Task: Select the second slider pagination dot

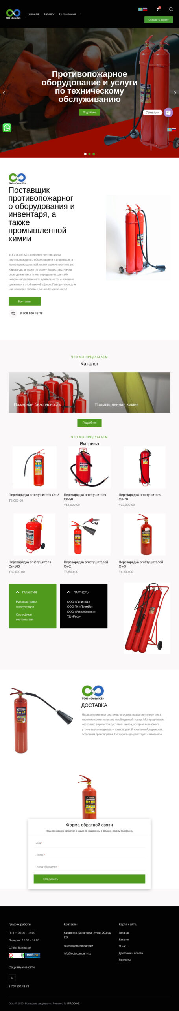Action: click(x=89, y=154)
